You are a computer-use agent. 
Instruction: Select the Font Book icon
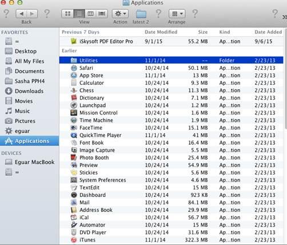pyautogui.click(x=74, y=143)
